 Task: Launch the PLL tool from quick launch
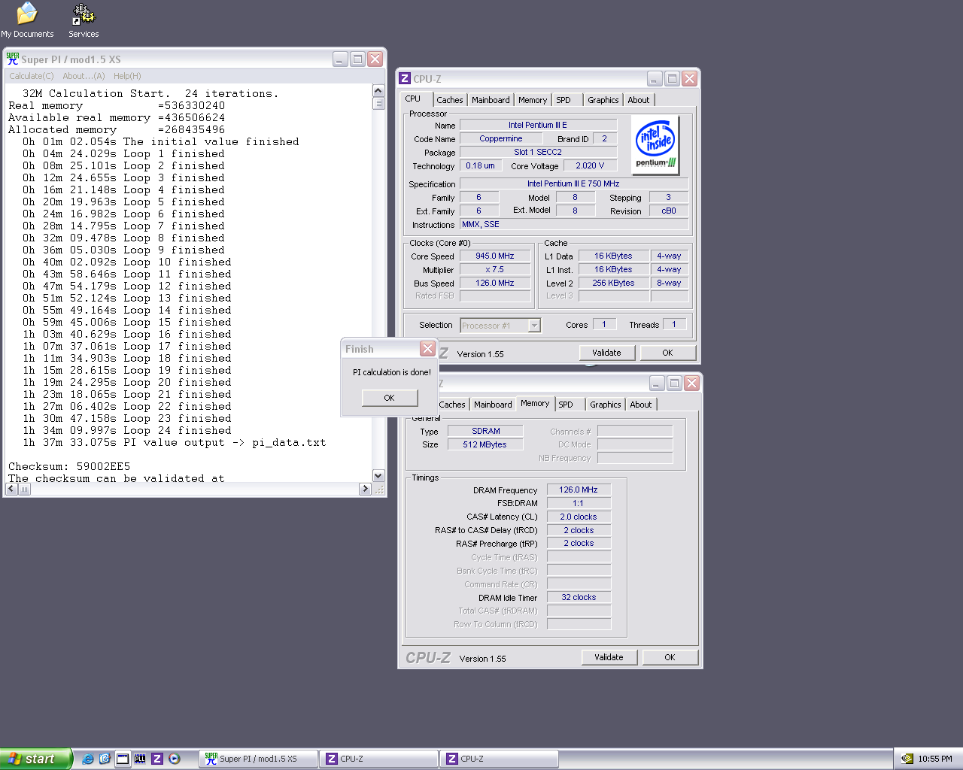[x=140, y=759]
